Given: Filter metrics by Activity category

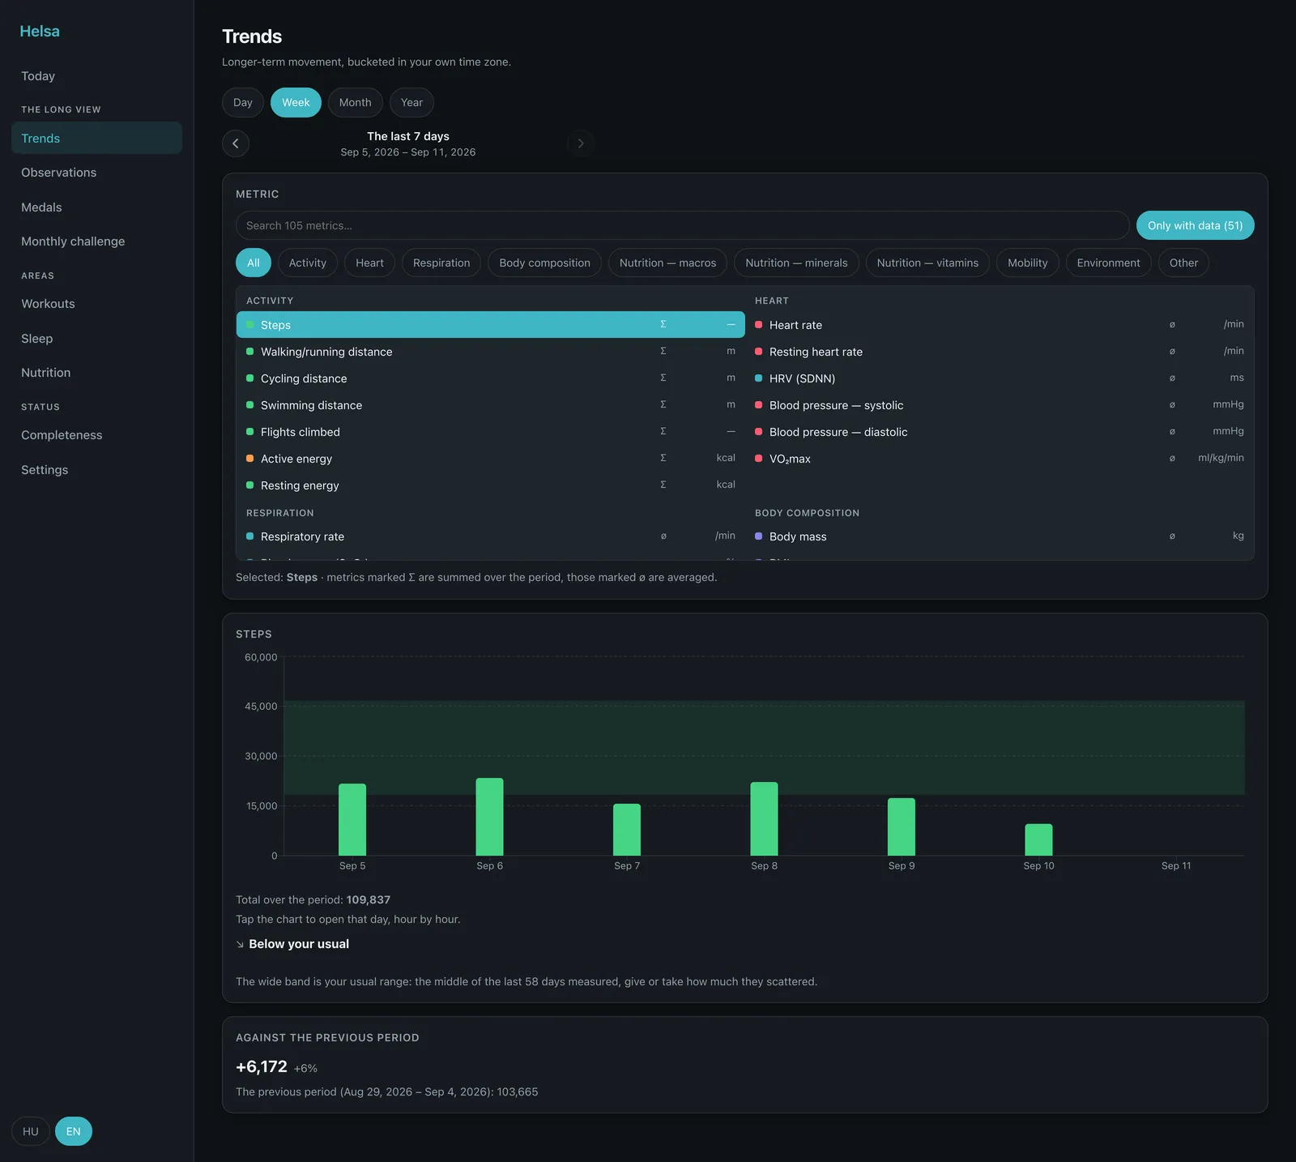Looking at the screenshot, I should (x=308, y=263).
